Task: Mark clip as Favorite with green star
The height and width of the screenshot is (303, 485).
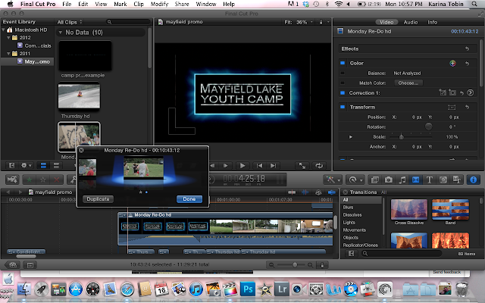Action: [30, 180]
